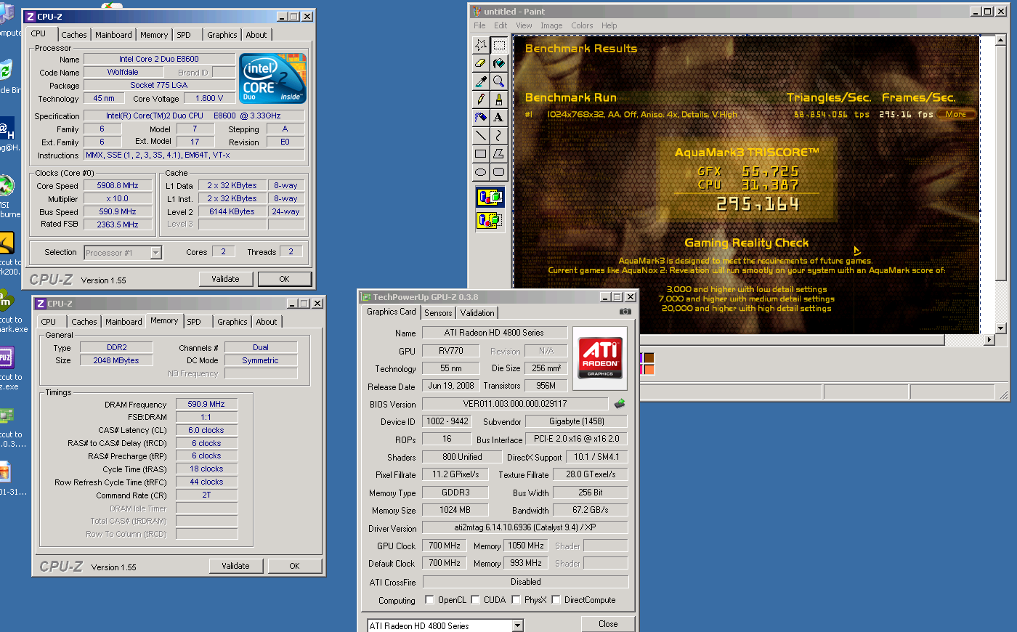Choose the Rounded Rectangle tool
Viewport: 1017px width, 632px height.
tap(499, 172)
